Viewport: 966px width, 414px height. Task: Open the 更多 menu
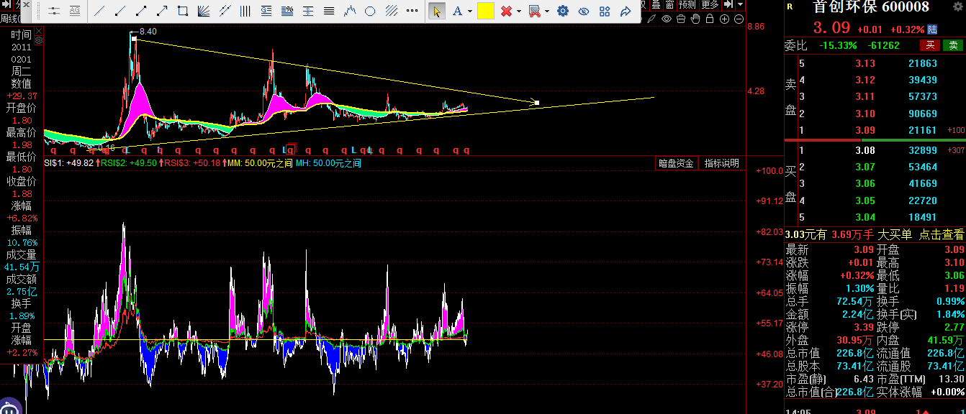(710, 4)
